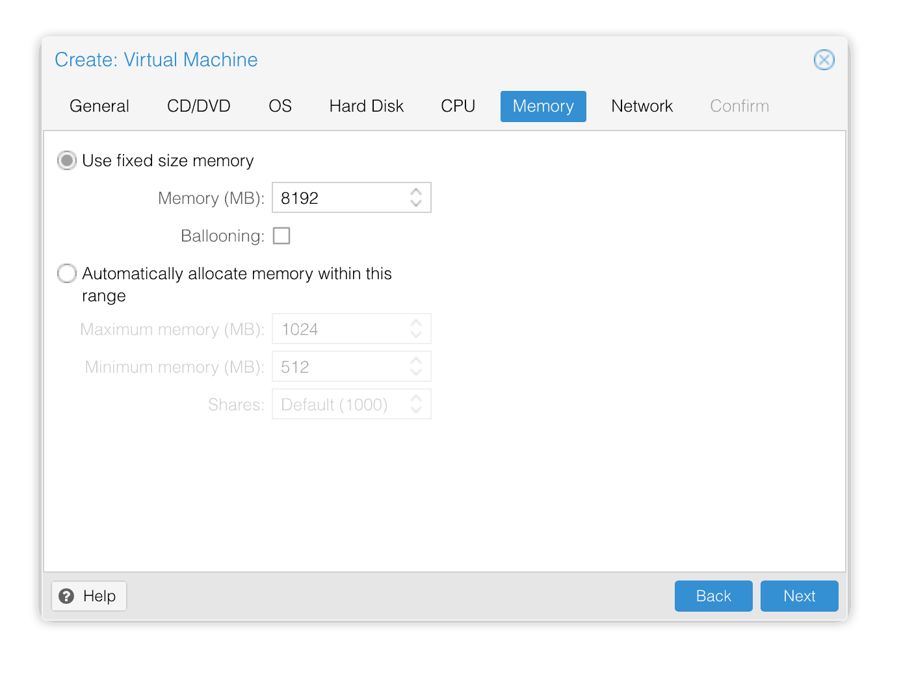Click the Back button
The width and height of the screenshot is (901, 674).
click(714, 596)
